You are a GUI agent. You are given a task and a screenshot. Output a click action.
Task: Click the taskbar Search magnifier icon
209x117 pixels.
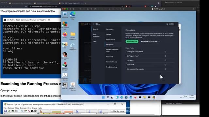click(x=108, y=97)
